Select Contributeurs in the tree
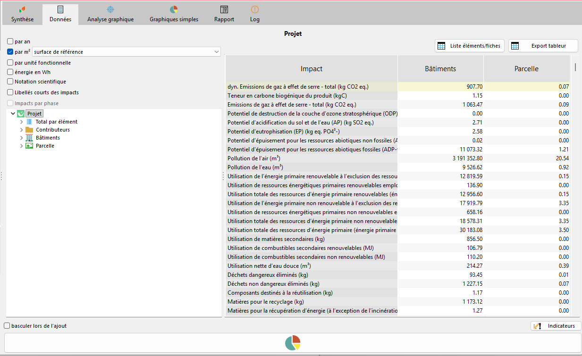 click(x=53, y=130)
